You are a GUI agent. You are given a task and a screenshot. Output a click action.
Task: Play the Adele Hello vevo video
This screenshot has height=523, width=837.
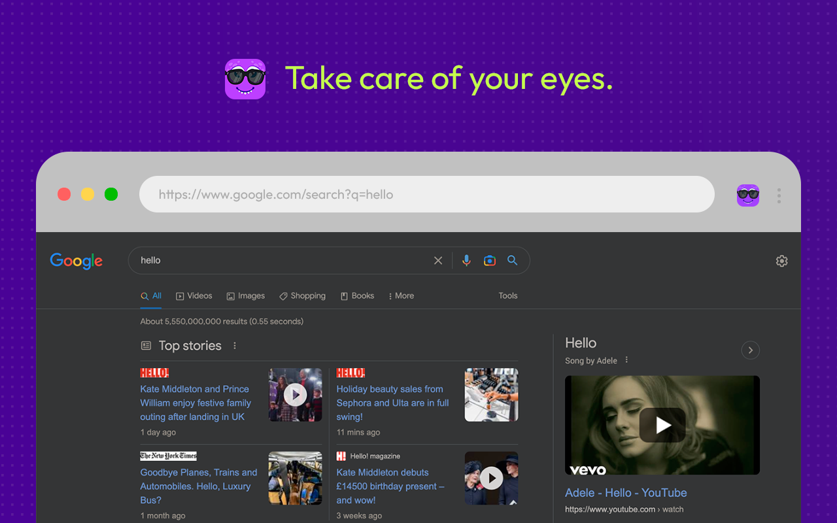662,425
